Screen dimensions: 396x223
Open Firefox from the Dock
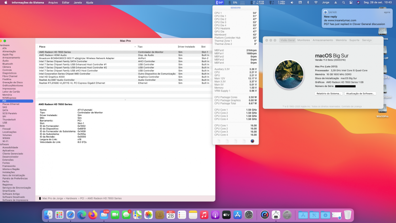[93, 215]
